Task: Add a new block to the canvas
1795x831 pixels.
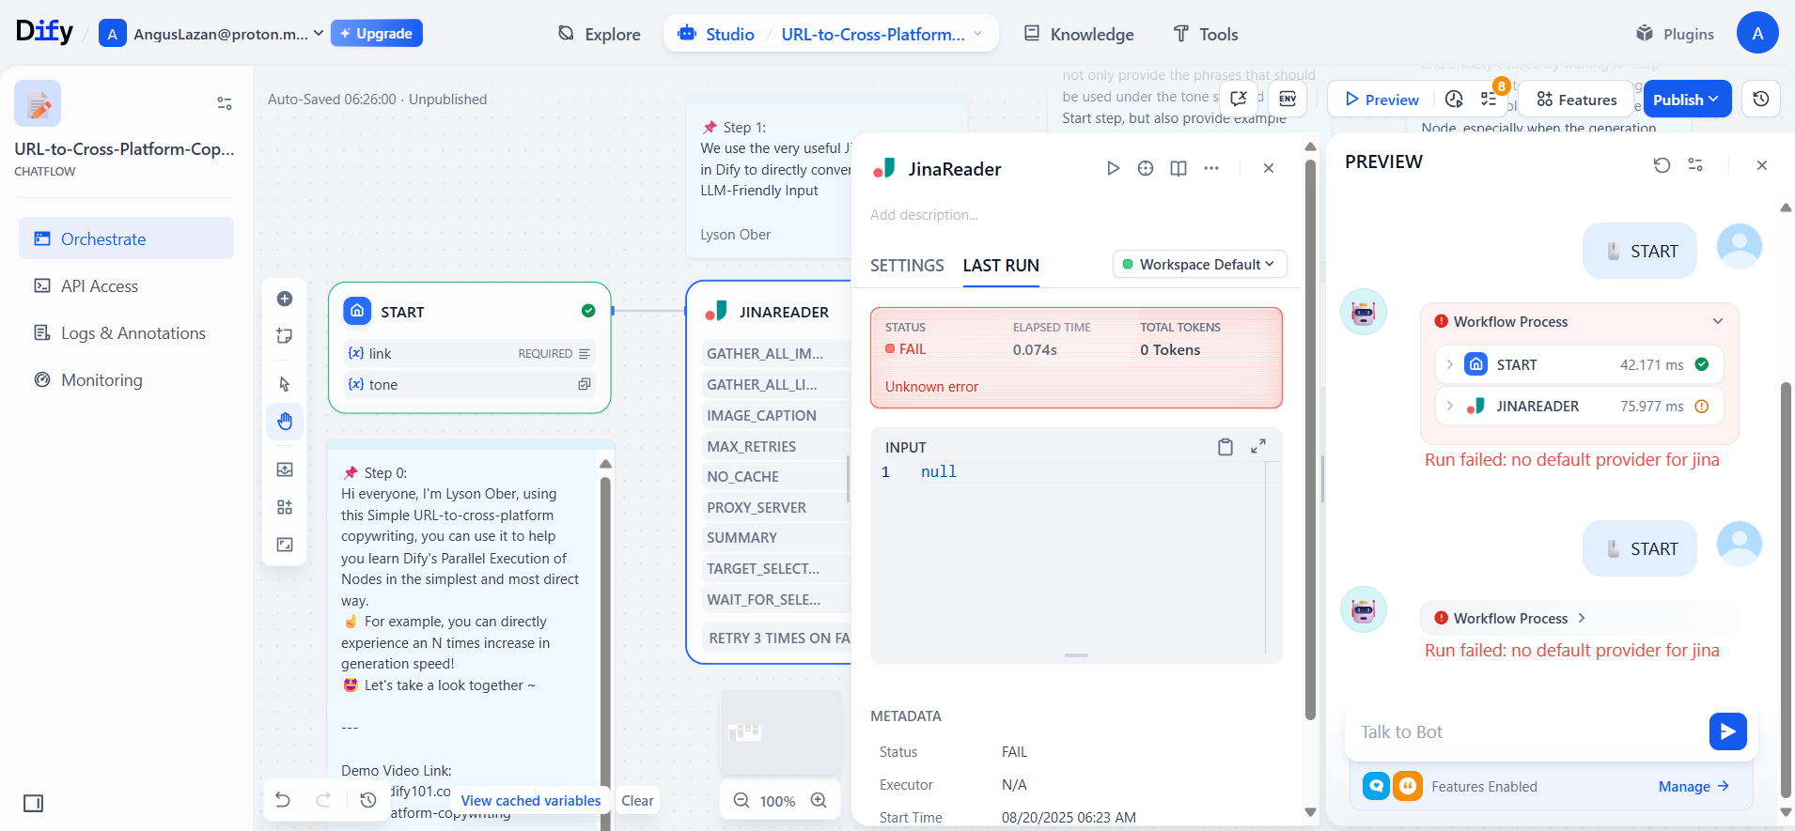Action: pos(285,299)
